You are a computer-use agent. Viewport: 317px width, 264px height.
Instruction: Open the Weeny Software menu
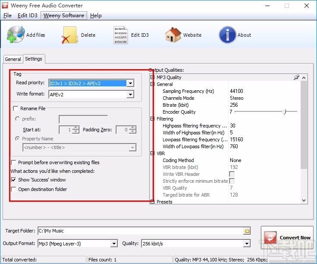[64, 16]
